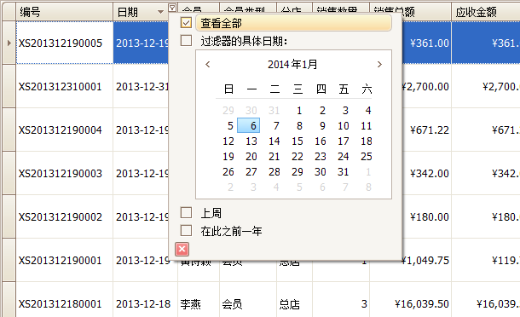Select January 1 in calendar
Screen dimensions: 520x317
coord(299,111)
